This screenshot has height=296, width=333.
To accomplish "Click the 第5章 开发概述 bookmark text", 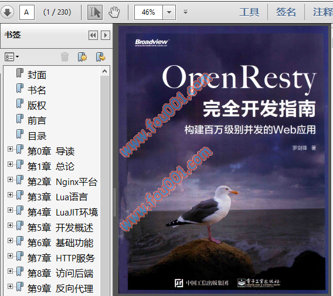I will point(60,227).
